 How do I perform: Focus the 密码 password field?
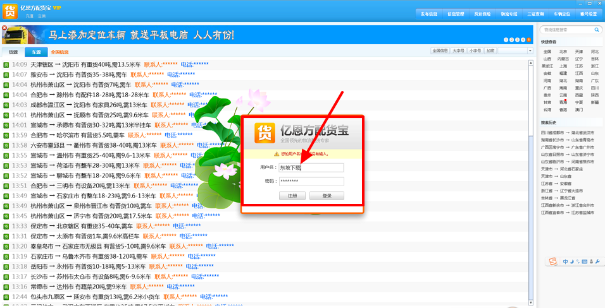pyautogui.click(x=311, y=181)
